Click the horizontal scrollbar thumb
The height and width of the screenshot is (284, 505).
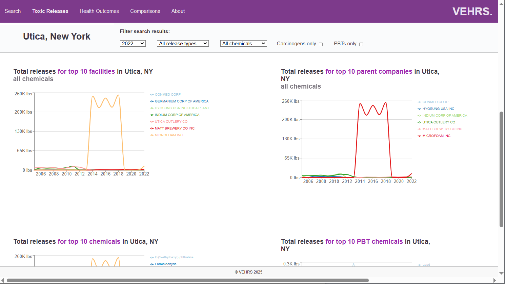point(187,280)
